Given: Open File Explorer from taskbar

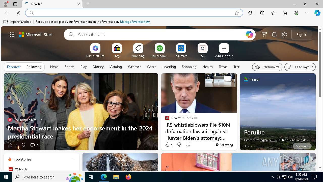Looking at the screenshot, I should [x=116, y=177].
